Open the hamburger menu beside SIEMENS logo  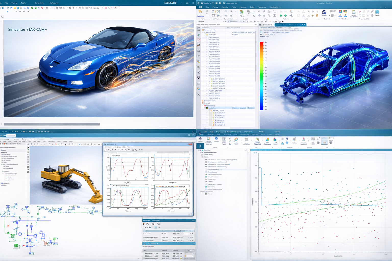pyautogui.click(x=187, y=3)
